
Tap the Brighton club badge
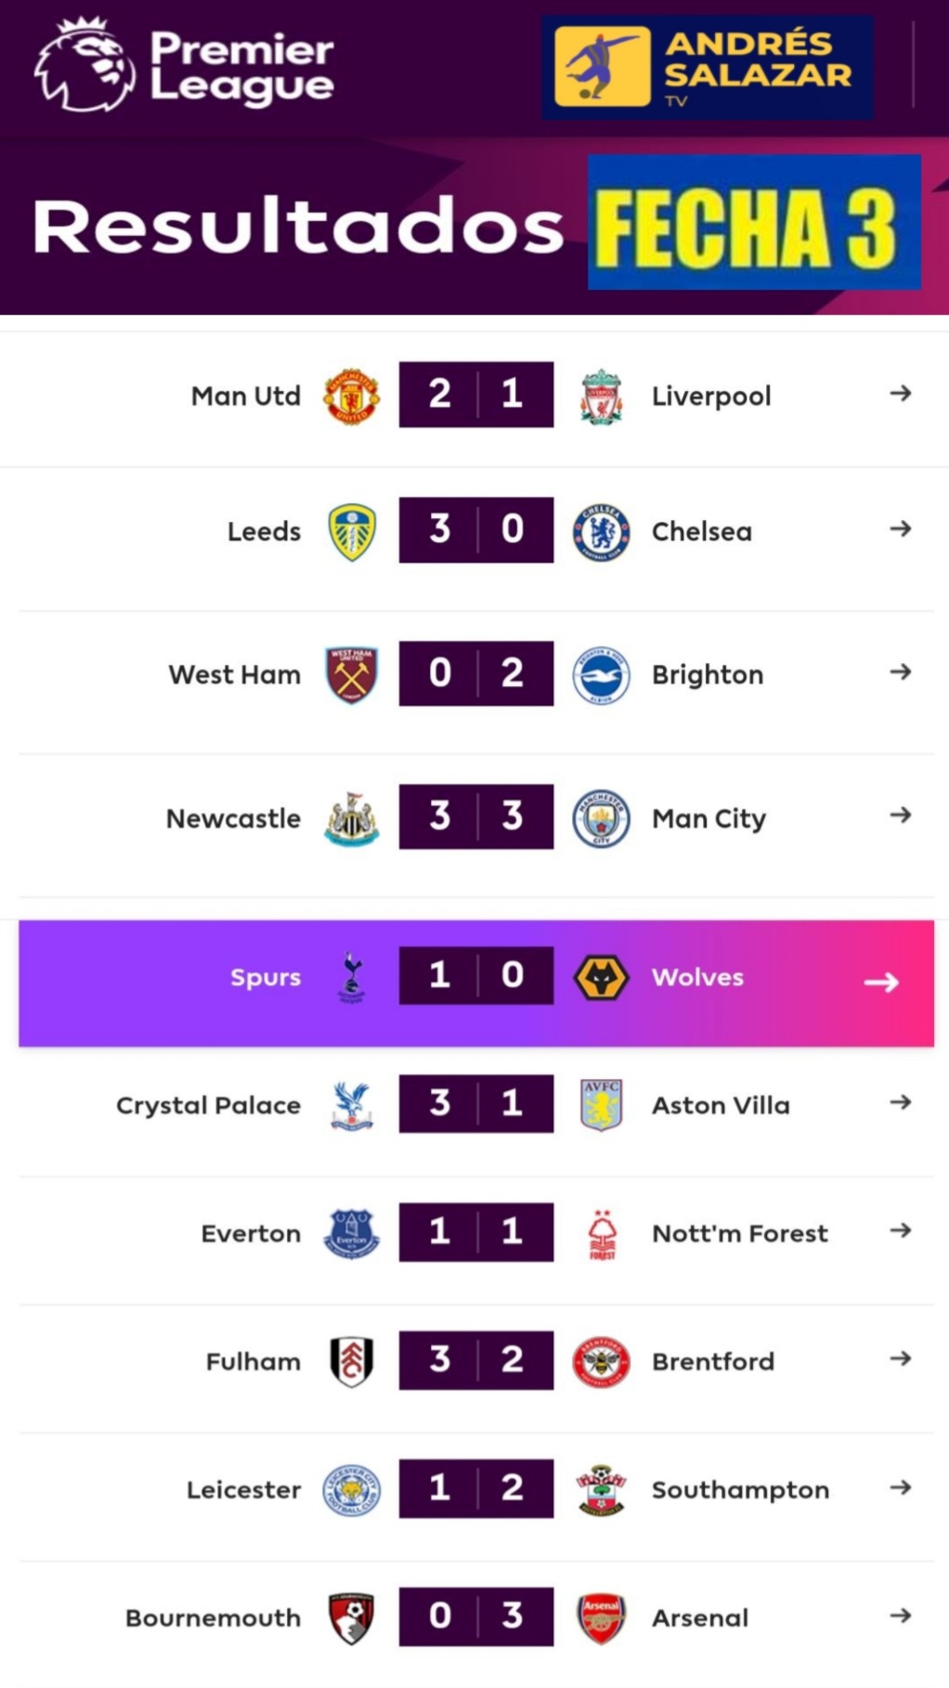click(601, 675)
